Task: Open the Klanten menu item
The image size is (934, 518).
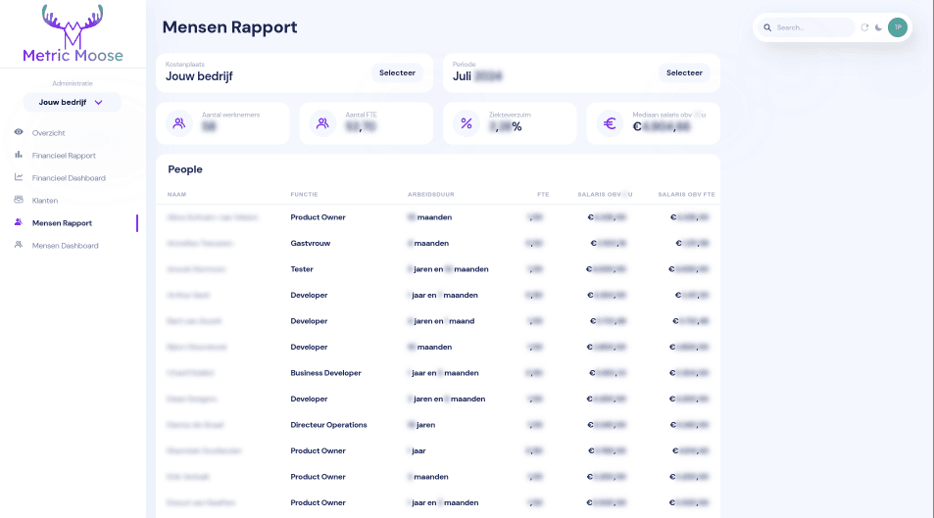Action: pyautogui.click(x=45, y=200)
